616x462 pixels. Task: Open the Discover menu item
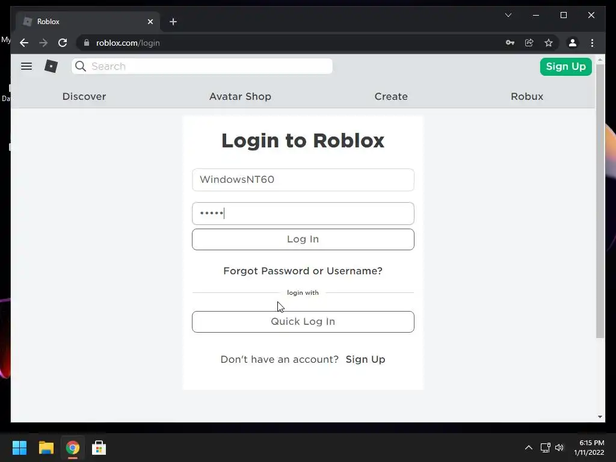[84, 96]
